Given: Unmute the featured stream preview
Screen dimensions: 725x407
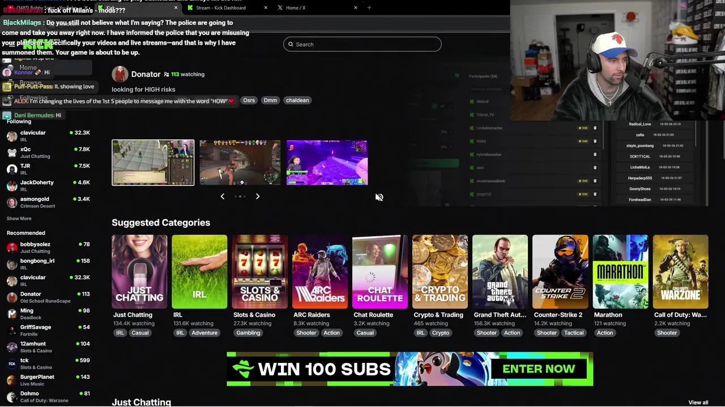Looking at the screenshot, I should [379, 197].
